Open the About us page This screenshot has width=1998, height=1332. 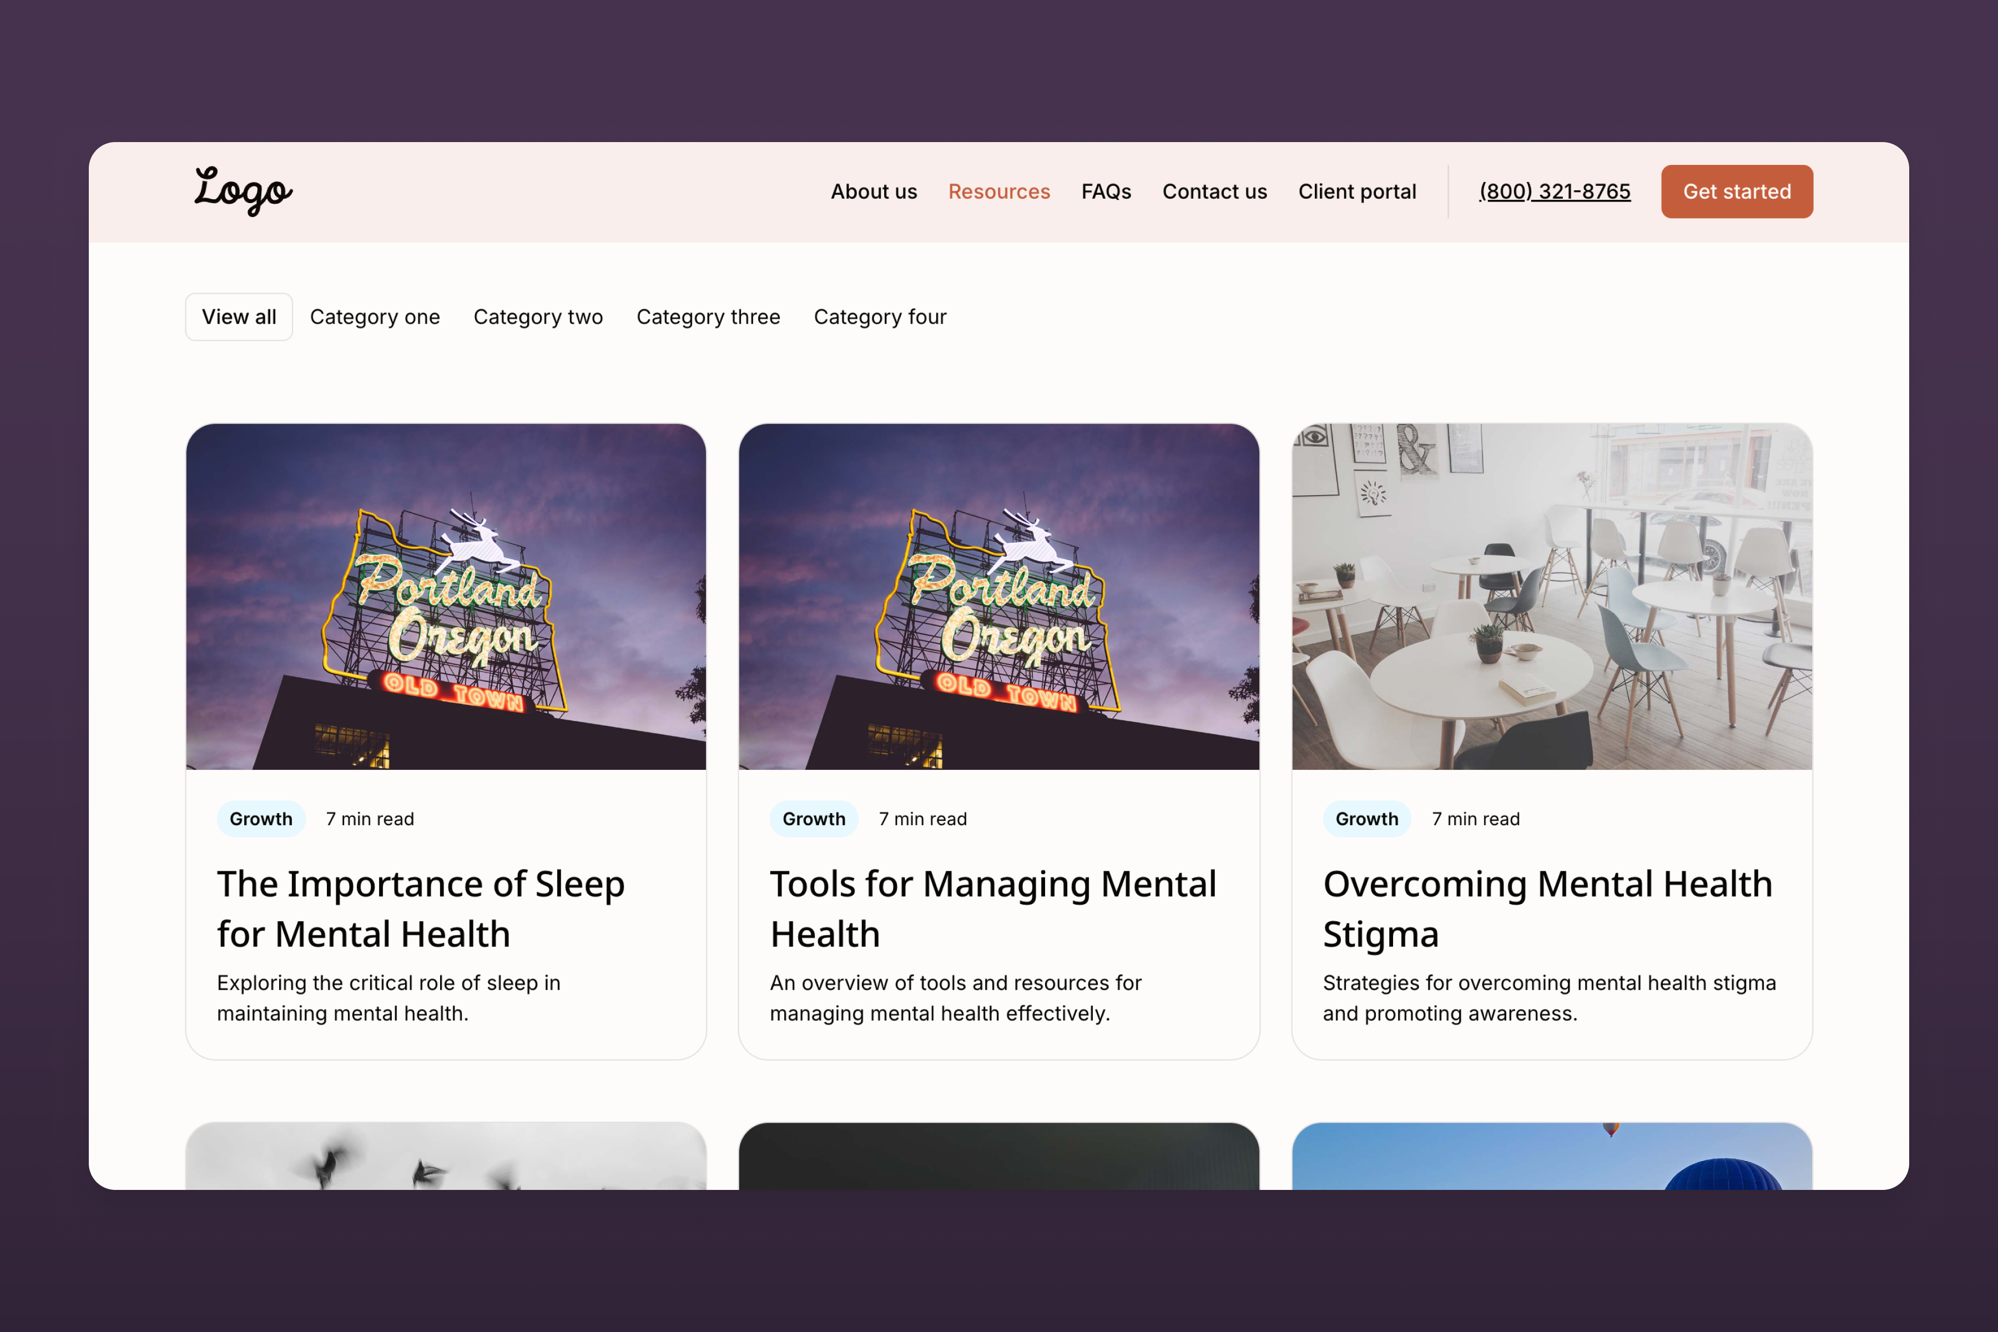click(x=873, y=192)
